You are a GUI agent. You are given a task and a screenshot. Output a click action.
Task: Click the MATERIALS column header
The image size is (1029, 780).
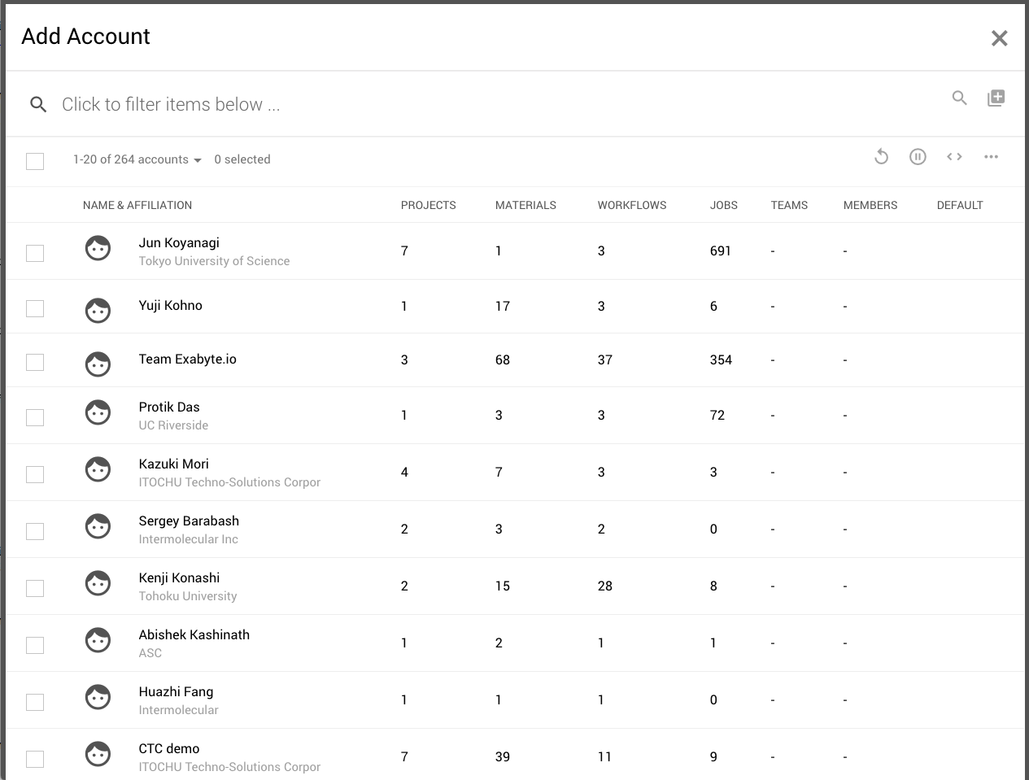point(525,205)
